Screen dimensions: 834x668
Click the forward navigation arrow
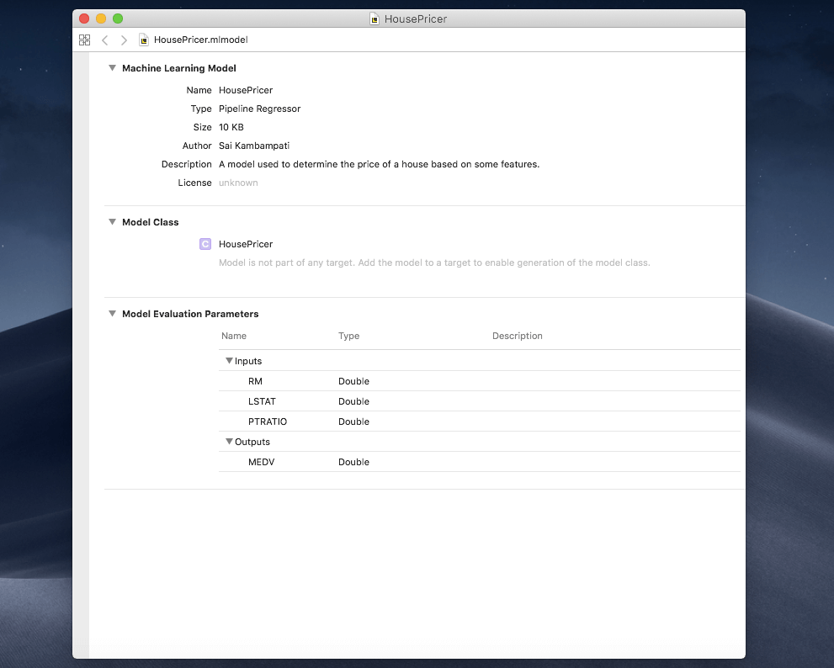point(124,40)
